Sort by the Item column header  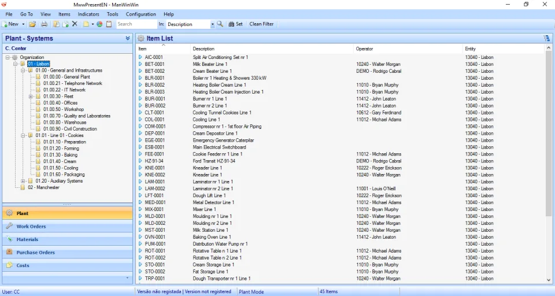click(x=164, y=49)
